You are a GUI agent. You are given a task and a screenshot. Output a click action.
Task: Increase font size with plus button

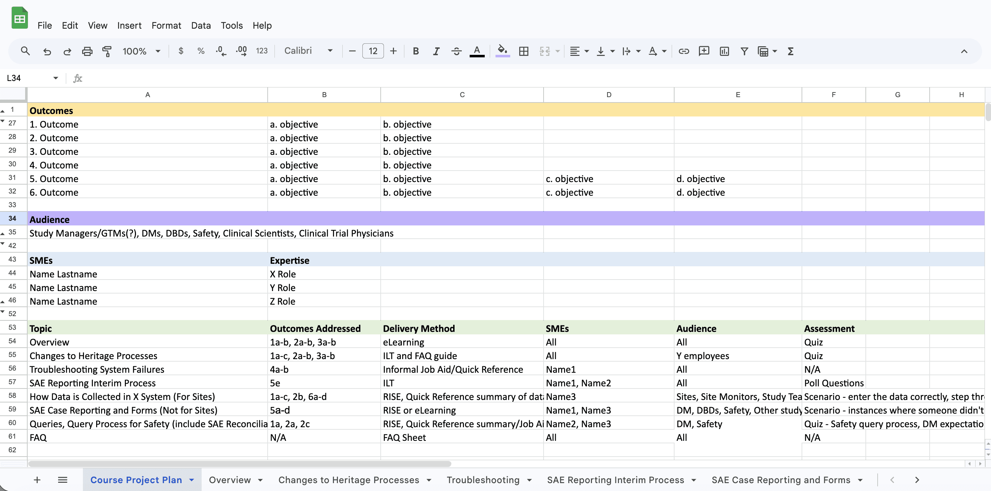point(393,51)
